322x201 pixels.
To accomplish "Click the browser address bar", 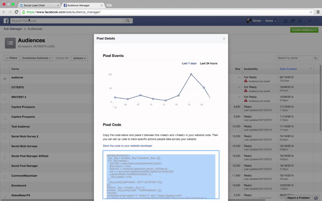I will point(165,12).
